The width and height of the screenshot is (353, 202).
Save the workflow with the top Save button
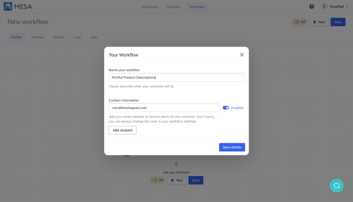(338, 22)
